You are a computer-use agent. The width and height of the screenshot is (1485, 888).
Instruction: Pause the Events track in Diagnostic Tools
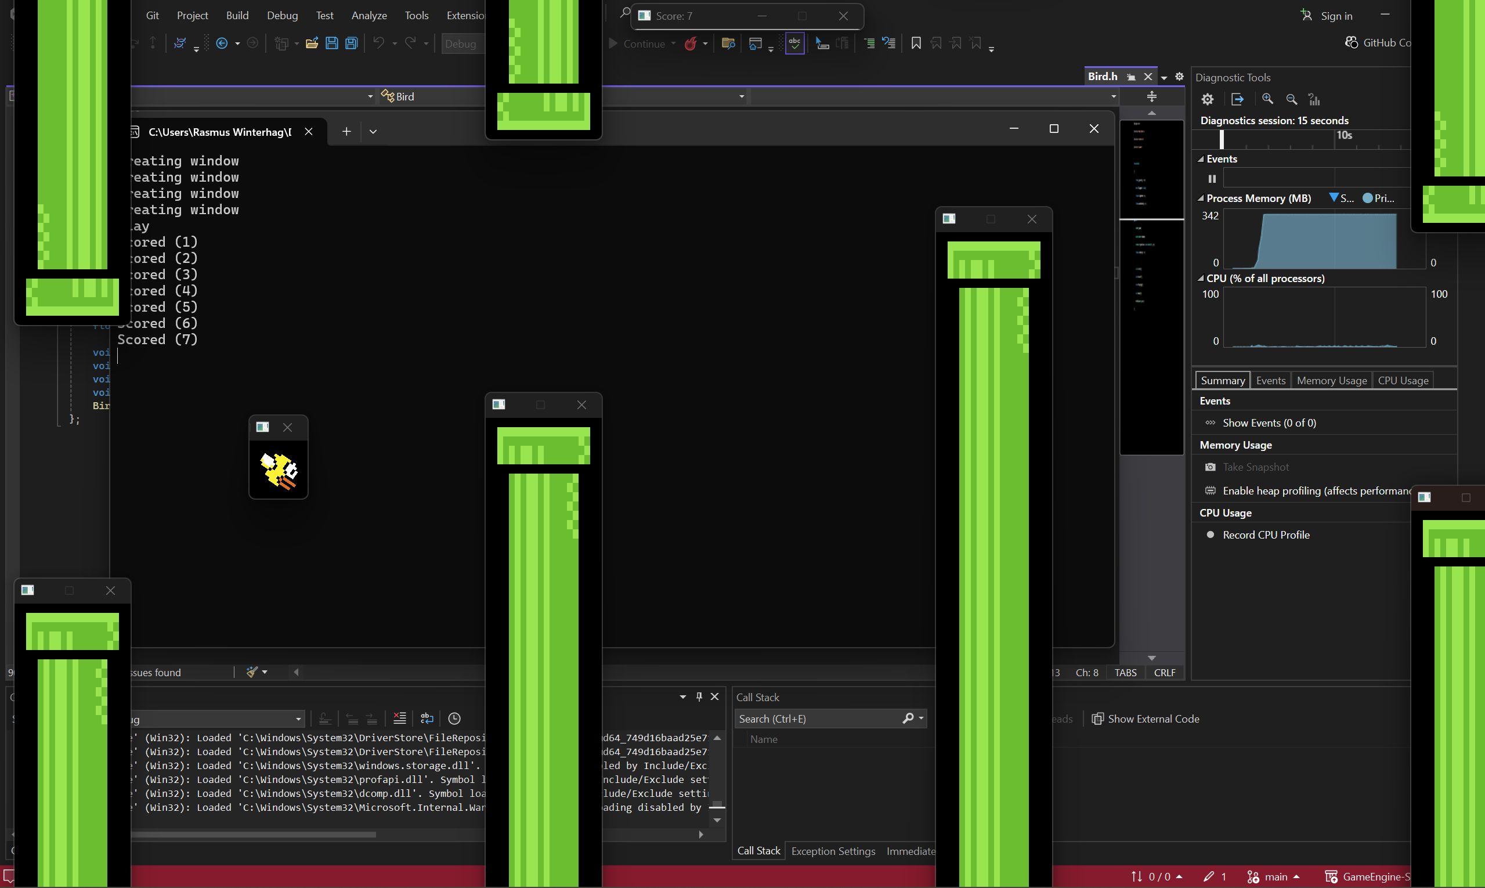click(x=1212, y=178)
